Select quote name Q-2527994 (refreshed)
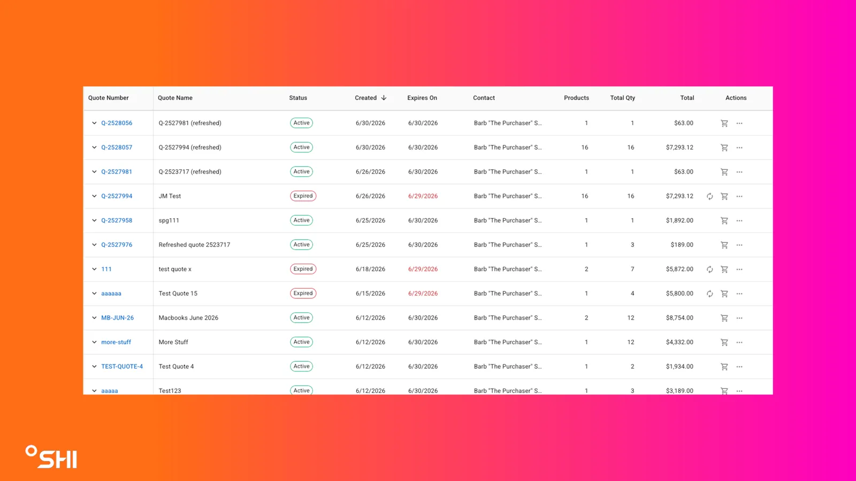The width and height of the screenshot is (856, 481). (x=190, y=148)
